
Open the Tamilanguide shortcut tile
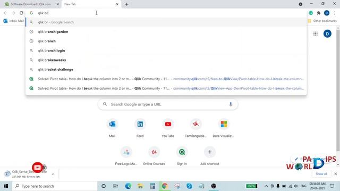click(x=195, y=128)
